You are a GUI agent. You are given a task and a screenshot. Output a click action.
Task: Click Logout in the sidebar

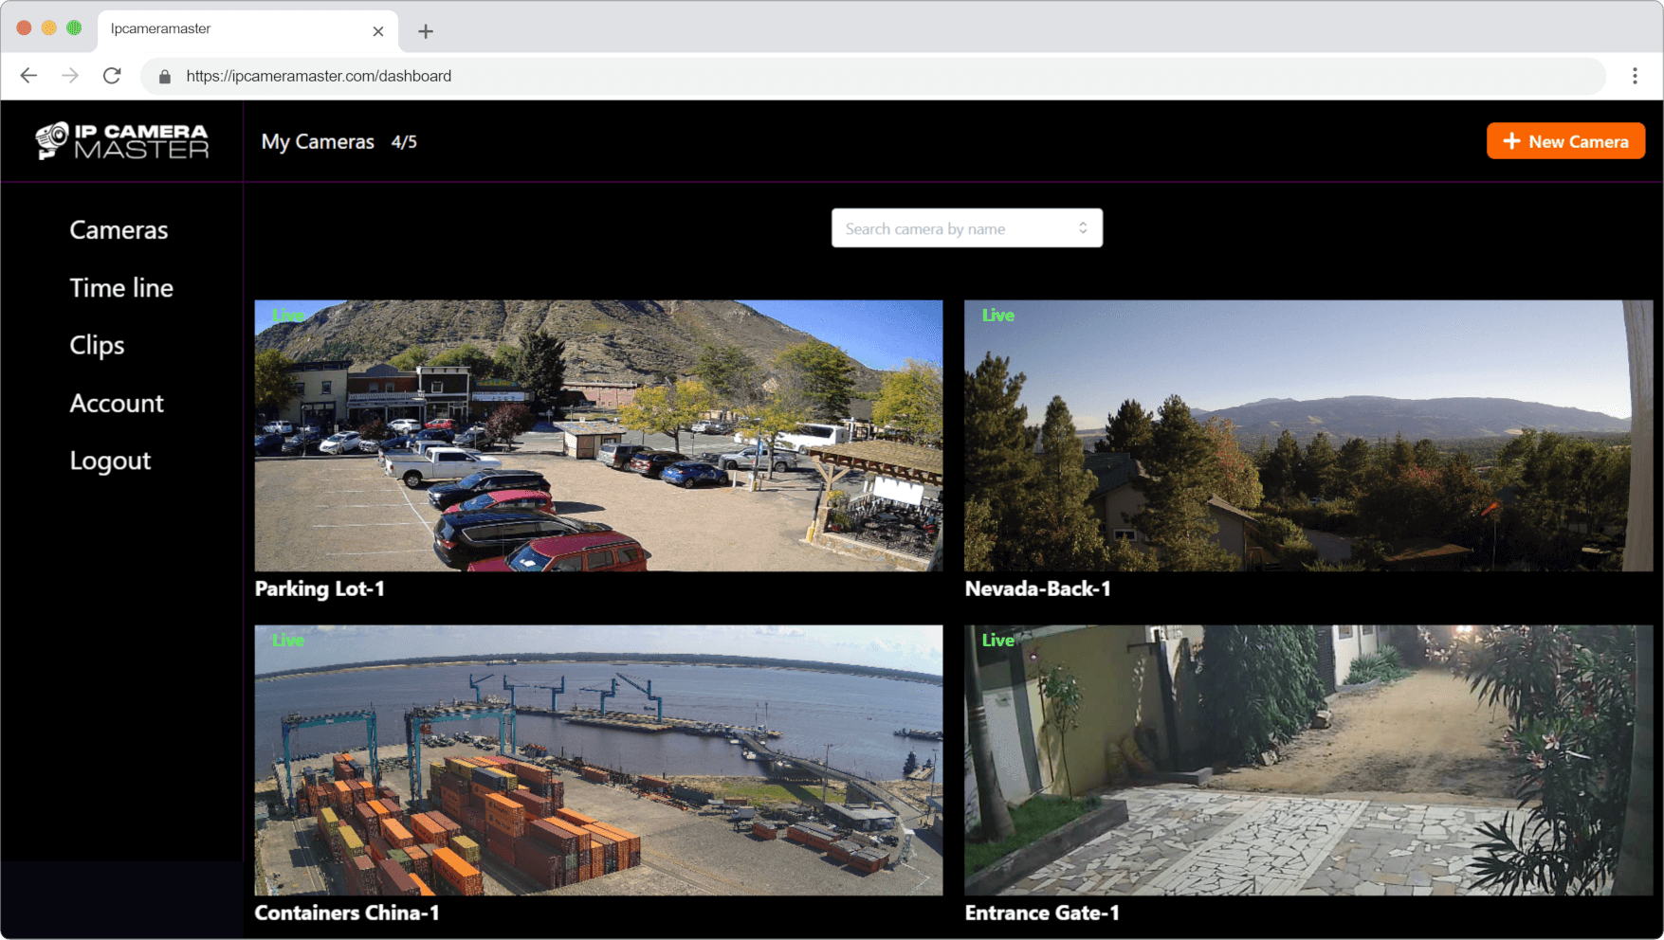[x=110, y=461]
